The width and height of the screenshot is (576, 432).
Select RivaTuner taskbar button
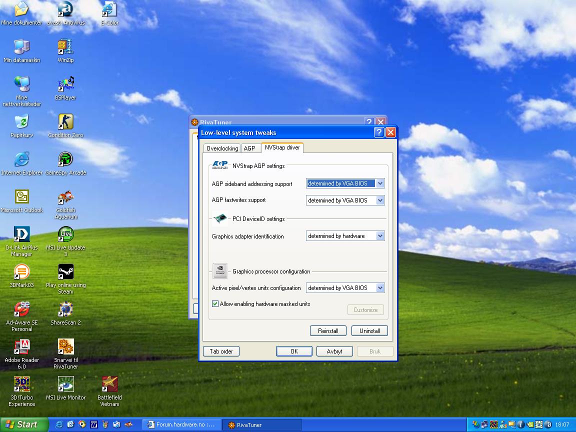262,425
